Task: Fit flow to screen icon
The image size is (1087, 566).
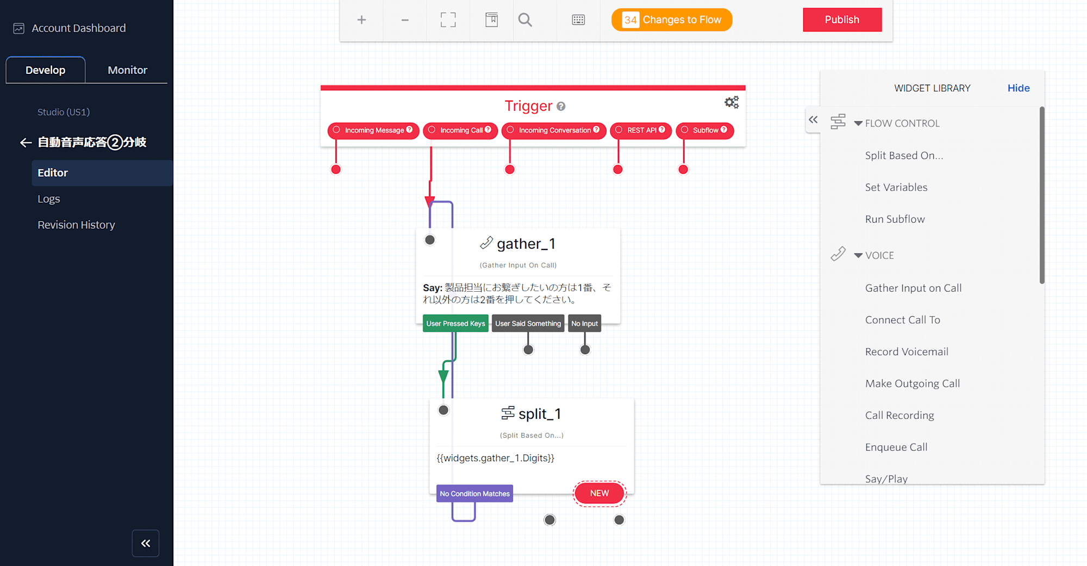Action: pyautogui.click(x=448, y=20)
